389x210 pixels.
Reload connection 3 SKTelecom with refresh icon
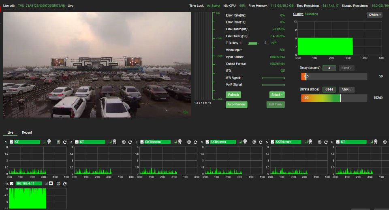195,142
